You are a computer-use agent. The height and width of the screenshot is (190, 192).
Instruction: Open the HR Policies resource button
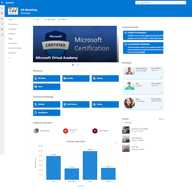pos(47,78)
